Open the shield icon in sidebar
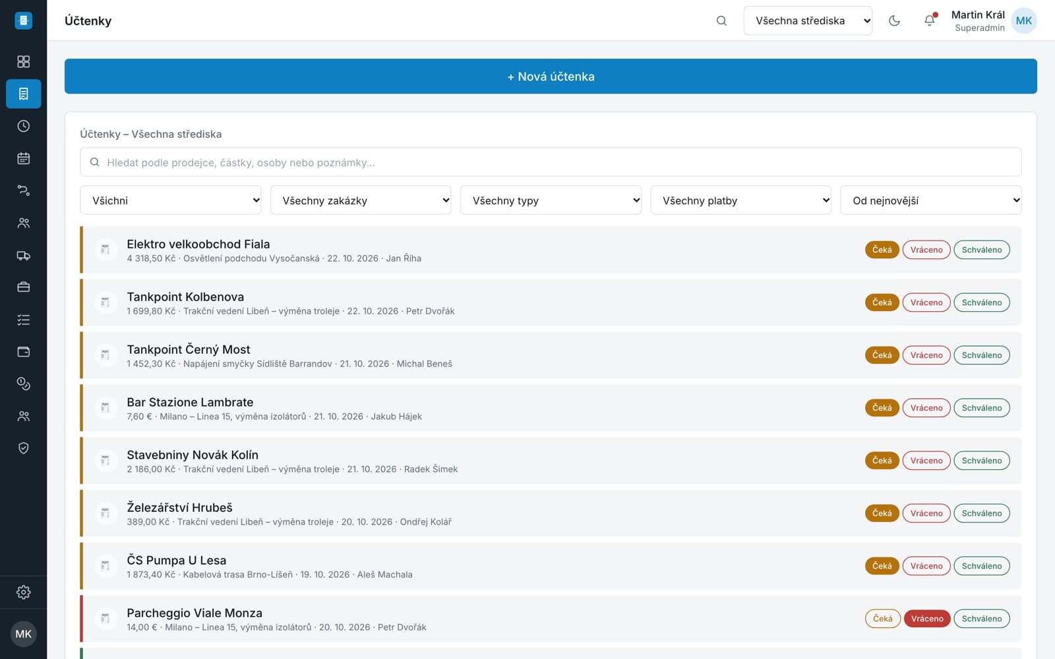The height and width of the screenshot is (659, 1055). [x=23, y=448]
